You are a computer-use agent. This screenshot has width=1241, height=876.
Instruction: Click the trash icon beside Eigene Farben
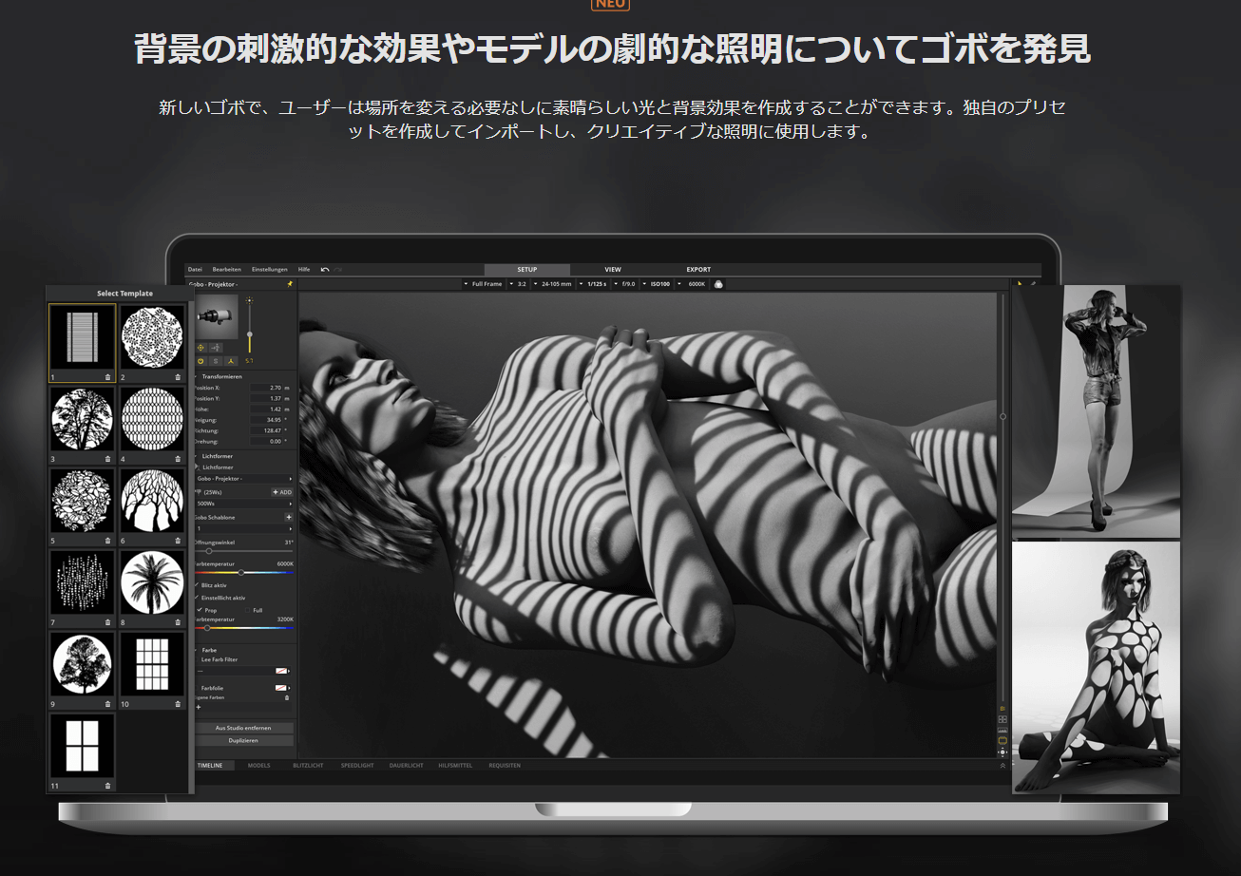pyautogui.click(x=287, y=697)
